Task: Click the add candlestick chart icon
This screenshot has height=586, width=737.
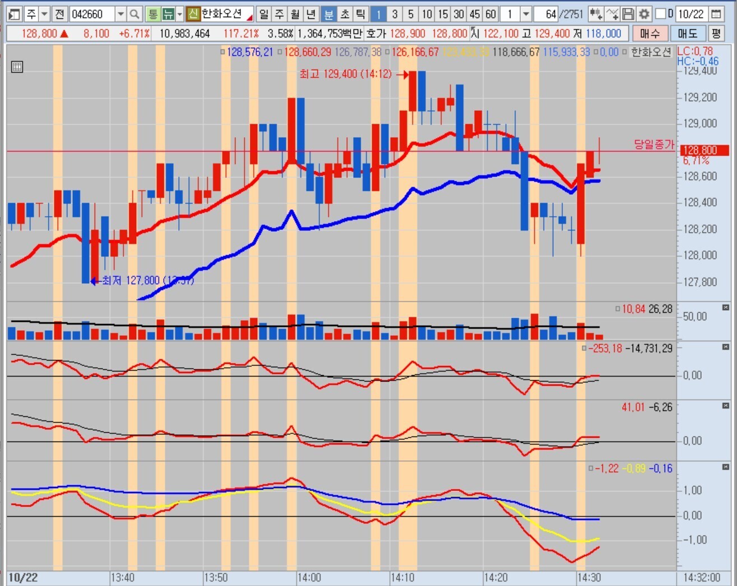Action: (596, 14)
